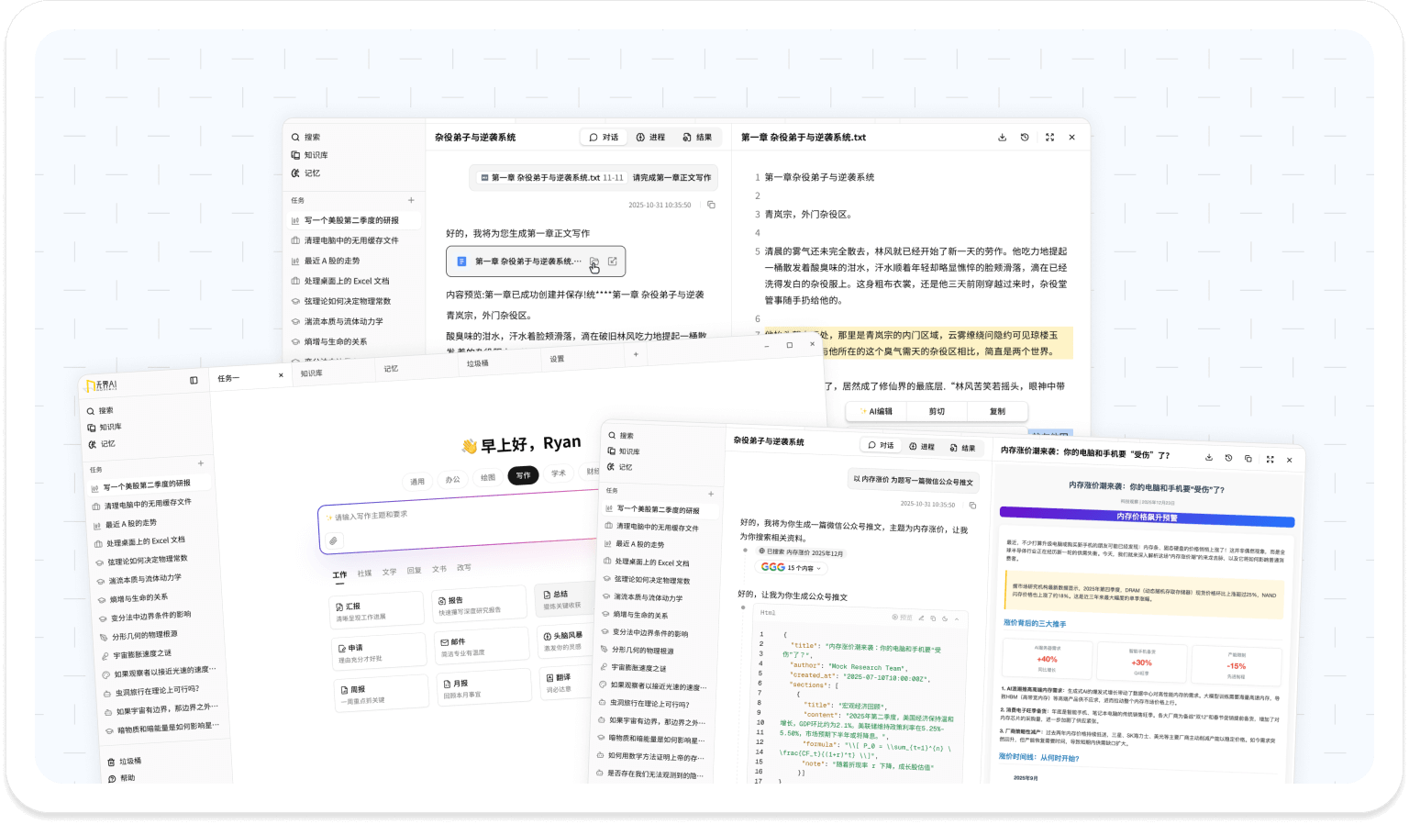Collapse the sidebar beside the 无界AI logo
The width and height of the screenshot is (1409, 824).
(x=194, y=380)
